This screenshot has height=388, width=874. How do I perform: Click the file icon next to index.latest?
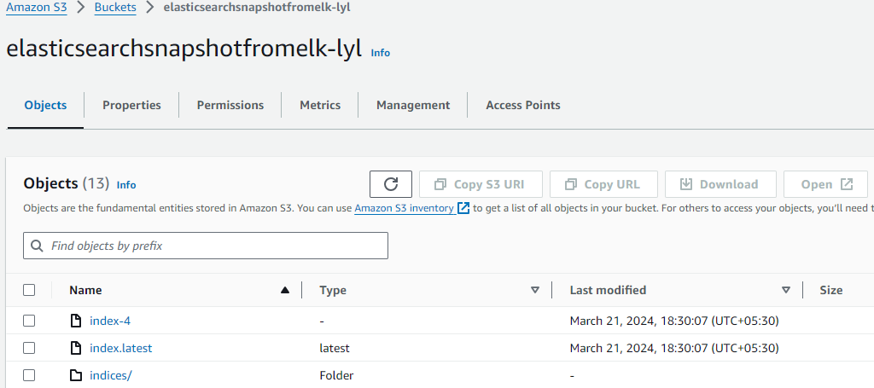tap(76, 348)
